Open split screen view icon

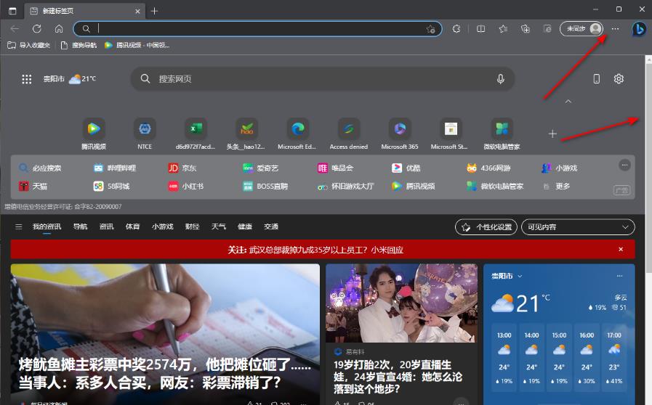[480, 28]
